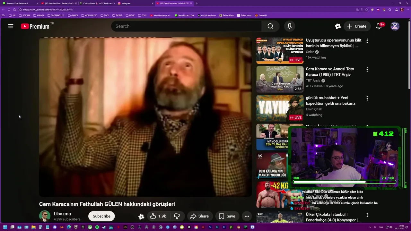Screen dimensions: 411x231
Task: Open more actions ellipsis under video
Action: (x=247, y=216)
